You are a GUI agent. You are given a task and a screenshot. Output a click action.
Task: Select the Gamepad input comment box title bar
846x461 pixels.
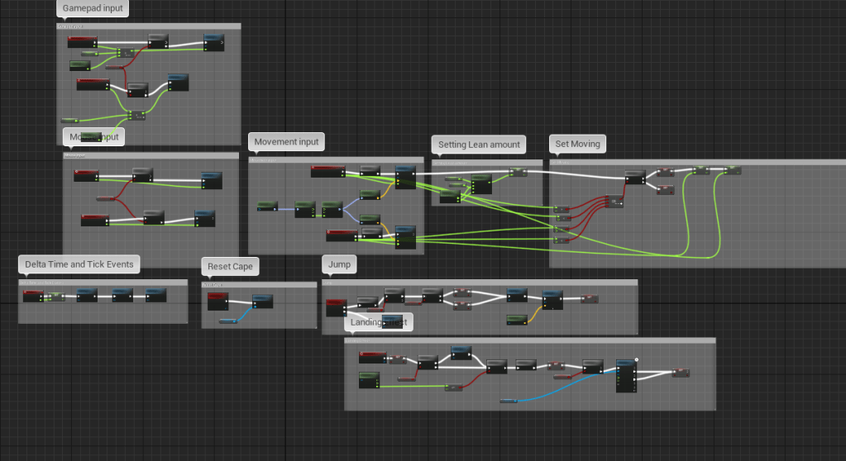tap(149, 26)
